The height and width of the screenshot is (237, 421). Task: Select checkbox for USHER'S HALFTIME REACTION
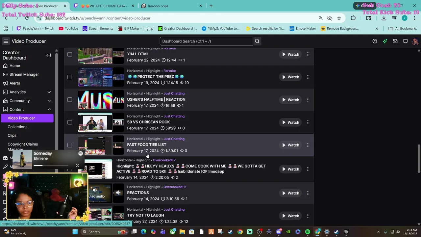(x=70, y=100)
